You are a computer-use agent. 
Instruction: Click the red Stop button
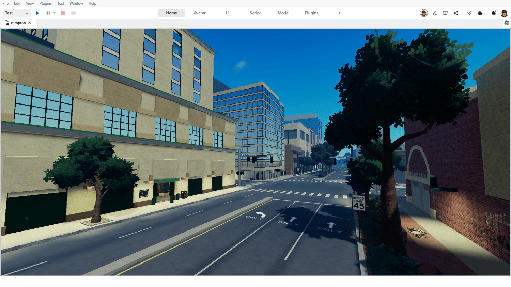pyautogui.click(x=63, y=13)
